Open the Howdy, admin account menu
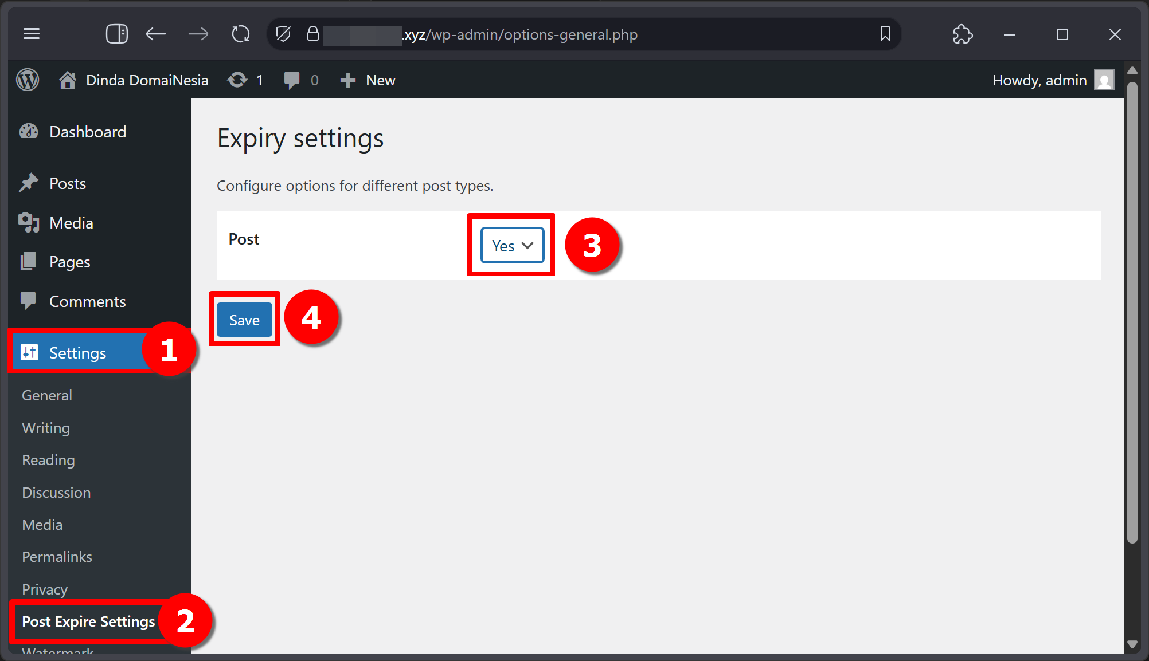 coord(1053,80)
